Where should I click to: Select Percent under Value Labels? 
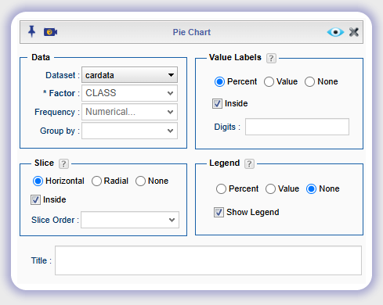219,81
